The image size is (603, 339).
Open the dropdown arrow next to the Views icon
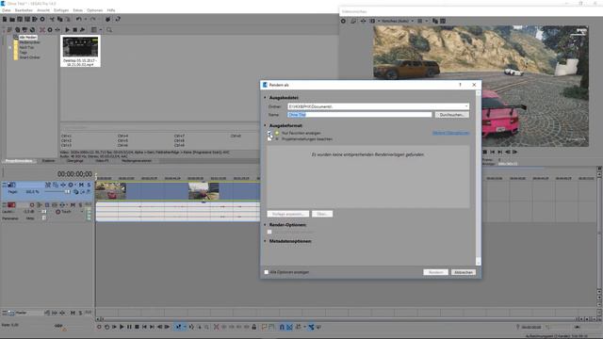[101, 29]
